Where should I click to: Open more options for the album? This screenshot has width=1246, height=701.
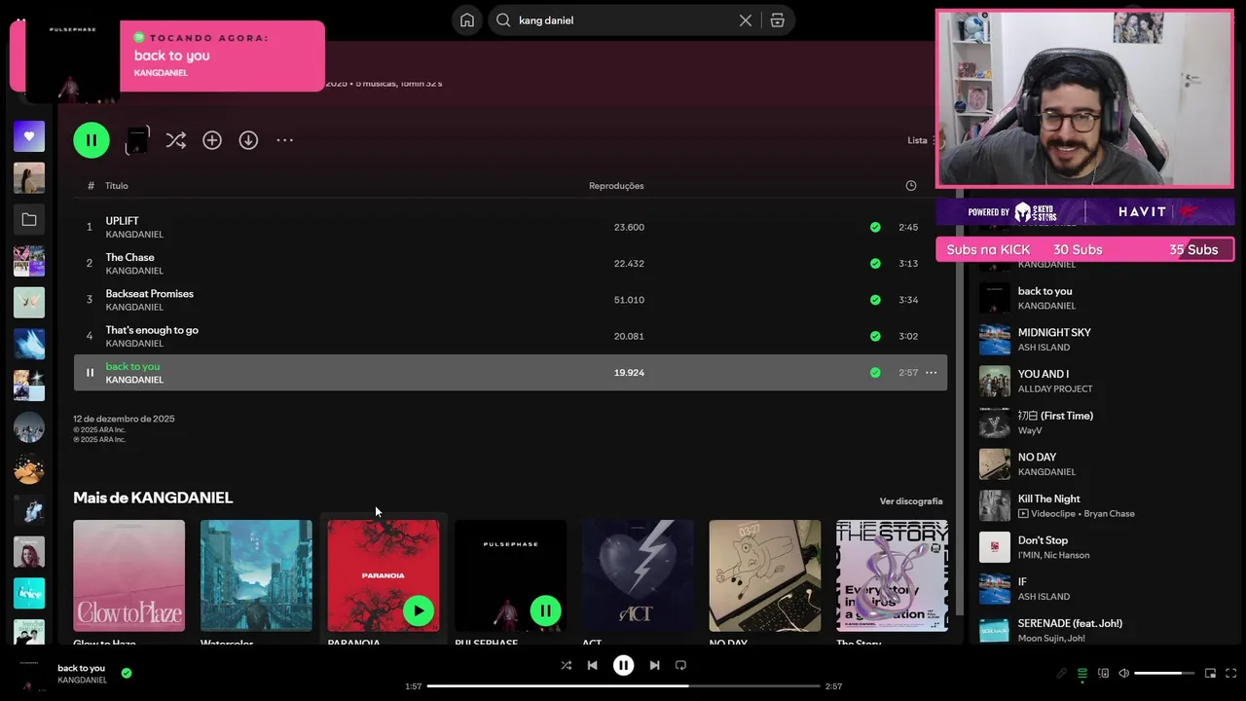[x=284, y=140]
